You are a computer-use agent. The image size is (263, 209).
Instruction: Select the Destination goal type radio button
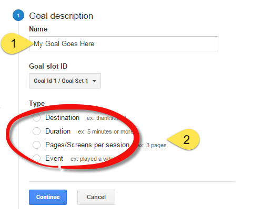(36, 117)
